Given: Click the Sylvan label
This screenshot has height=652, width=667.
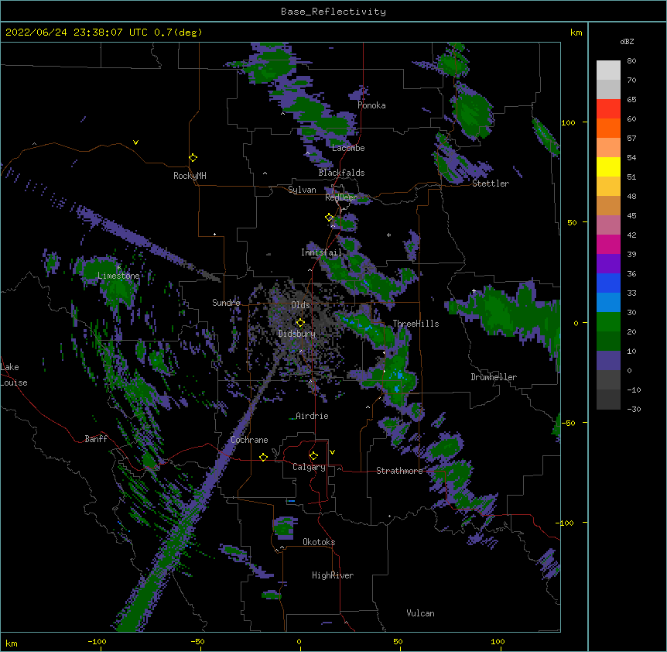Looking at the screenshot, I should 302,190.
